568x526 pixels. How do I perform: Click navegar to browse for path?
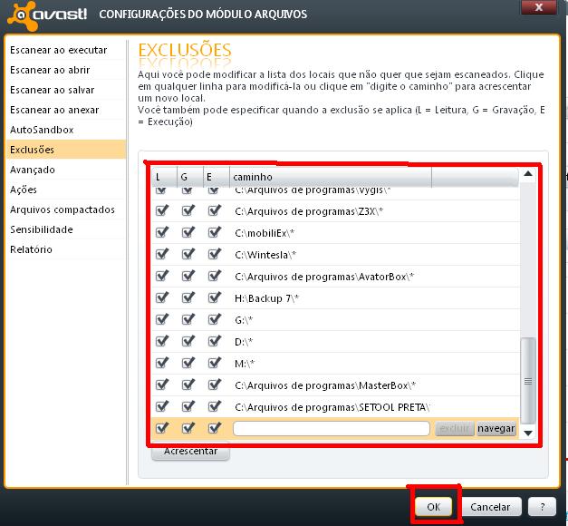496,428
